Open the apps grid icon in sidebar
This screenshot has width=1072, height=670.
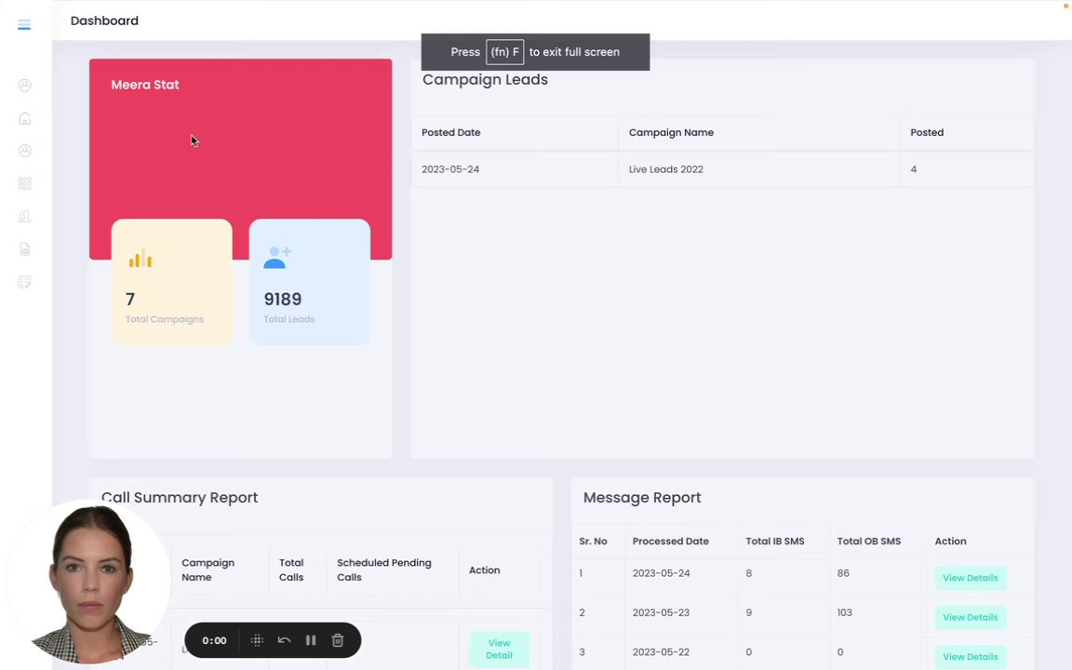[24, 184]
